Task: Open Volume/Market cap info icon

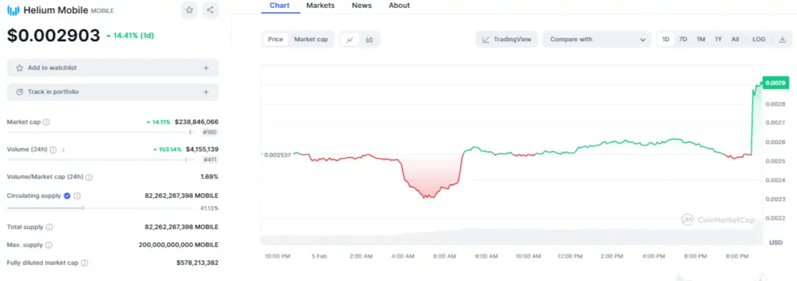Action: click(89, 177)
